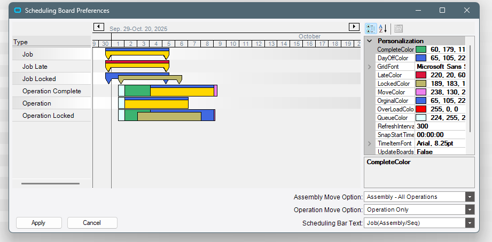This screenshot has width=492, height=242.
Task: Select the CompleteColor green swatch
Action: click(421, 50)
